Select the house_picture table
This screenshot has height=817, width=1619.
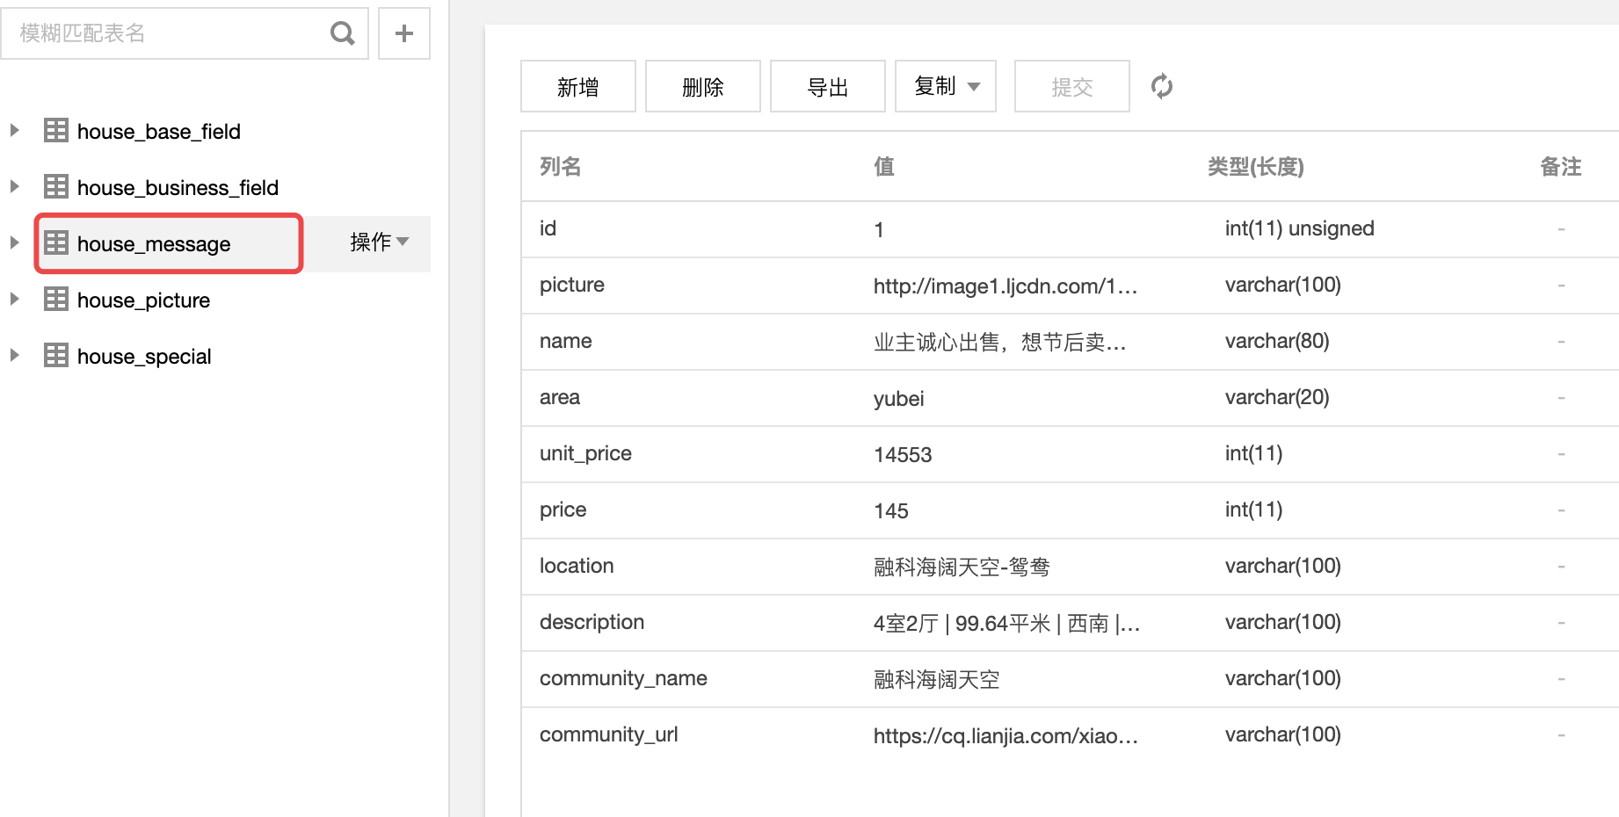(143, 300)
